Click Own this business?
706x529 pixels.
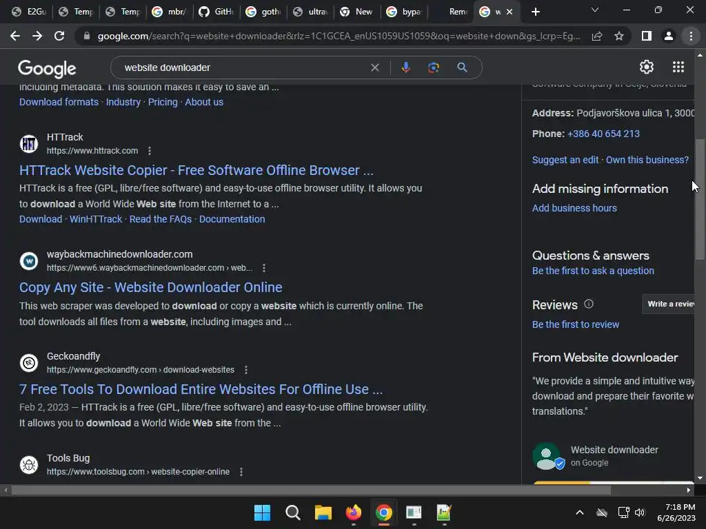pyautogui.click(x=647, y=160)
